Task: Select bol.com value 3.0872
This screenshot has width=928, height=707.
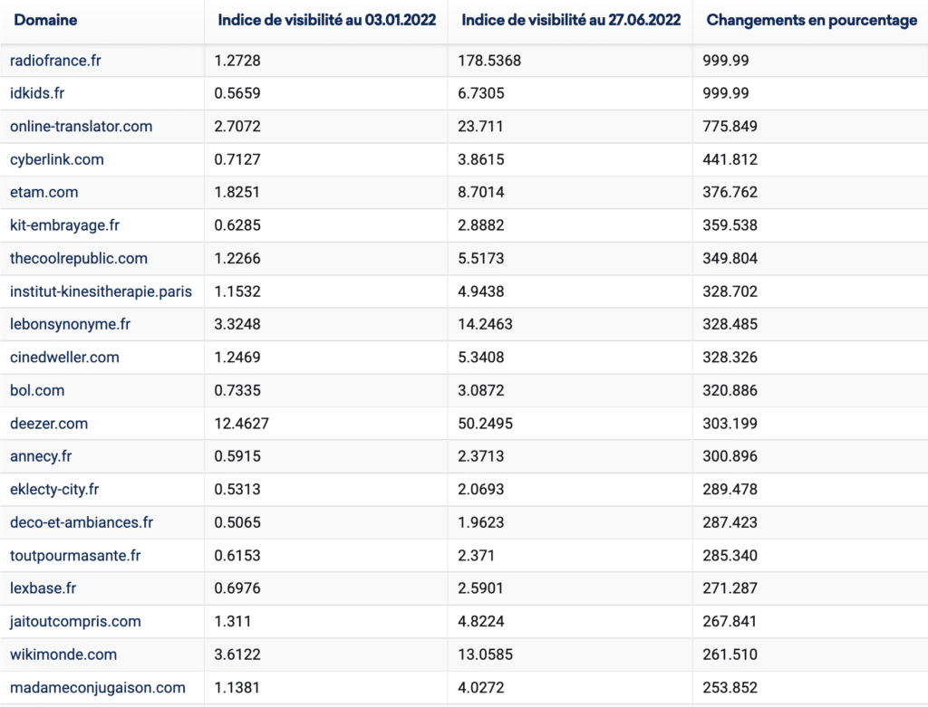Action: tap(481, 390)
